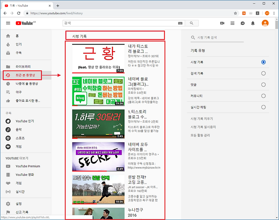Go back in browser history
This screenshot has height=220, width=279.
click(x=5, y=13)
